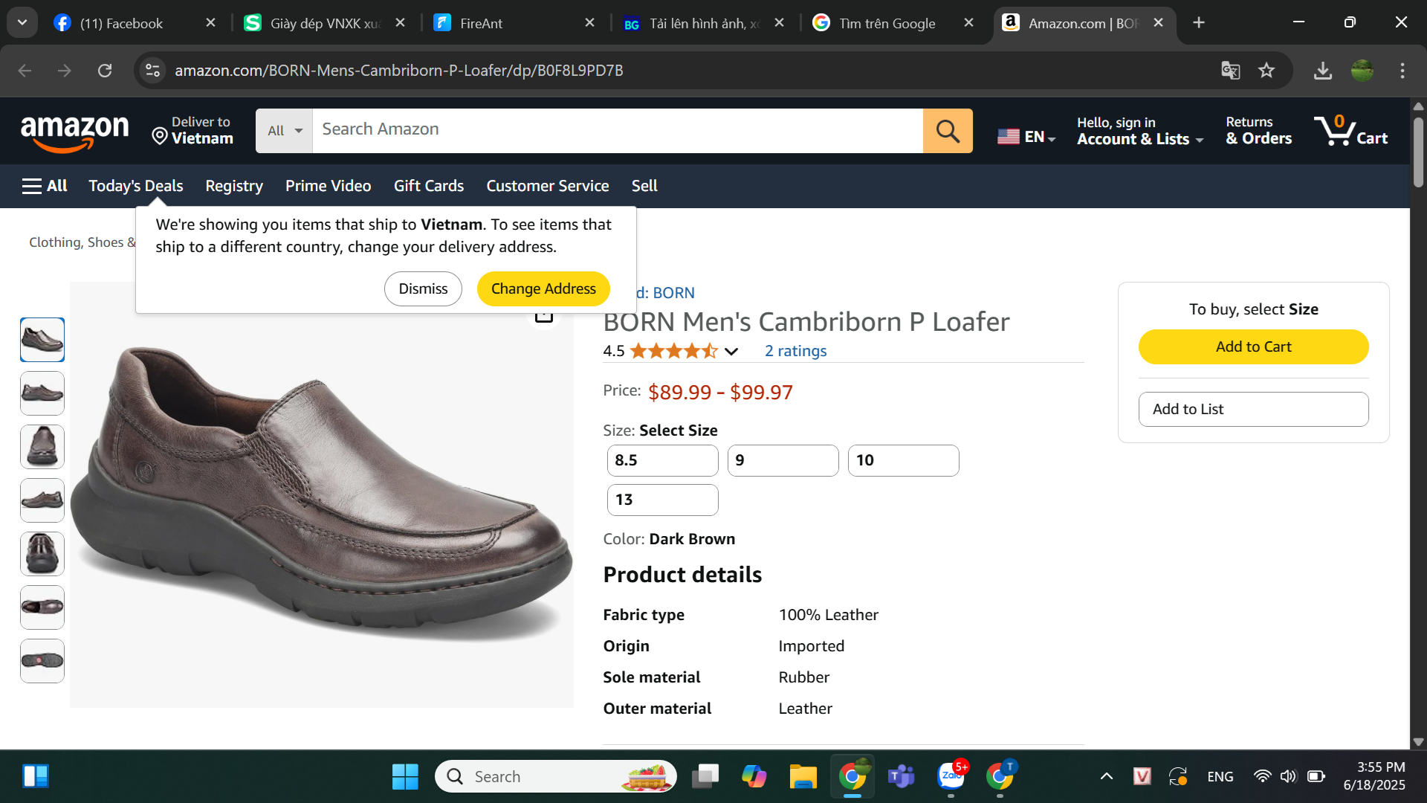The width and height of the screenshot is (1427, 803).
Task: Open Today's Deals in navigation bar
Action: click(x=136, y=186)
